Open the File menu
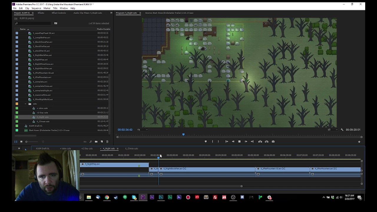Viewport: 377px width, 212px height. [15, 8]
